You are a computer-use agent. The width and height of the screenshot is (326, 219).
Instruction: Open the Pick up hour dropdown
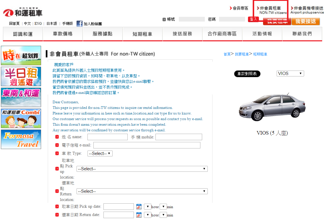point(147,207)
